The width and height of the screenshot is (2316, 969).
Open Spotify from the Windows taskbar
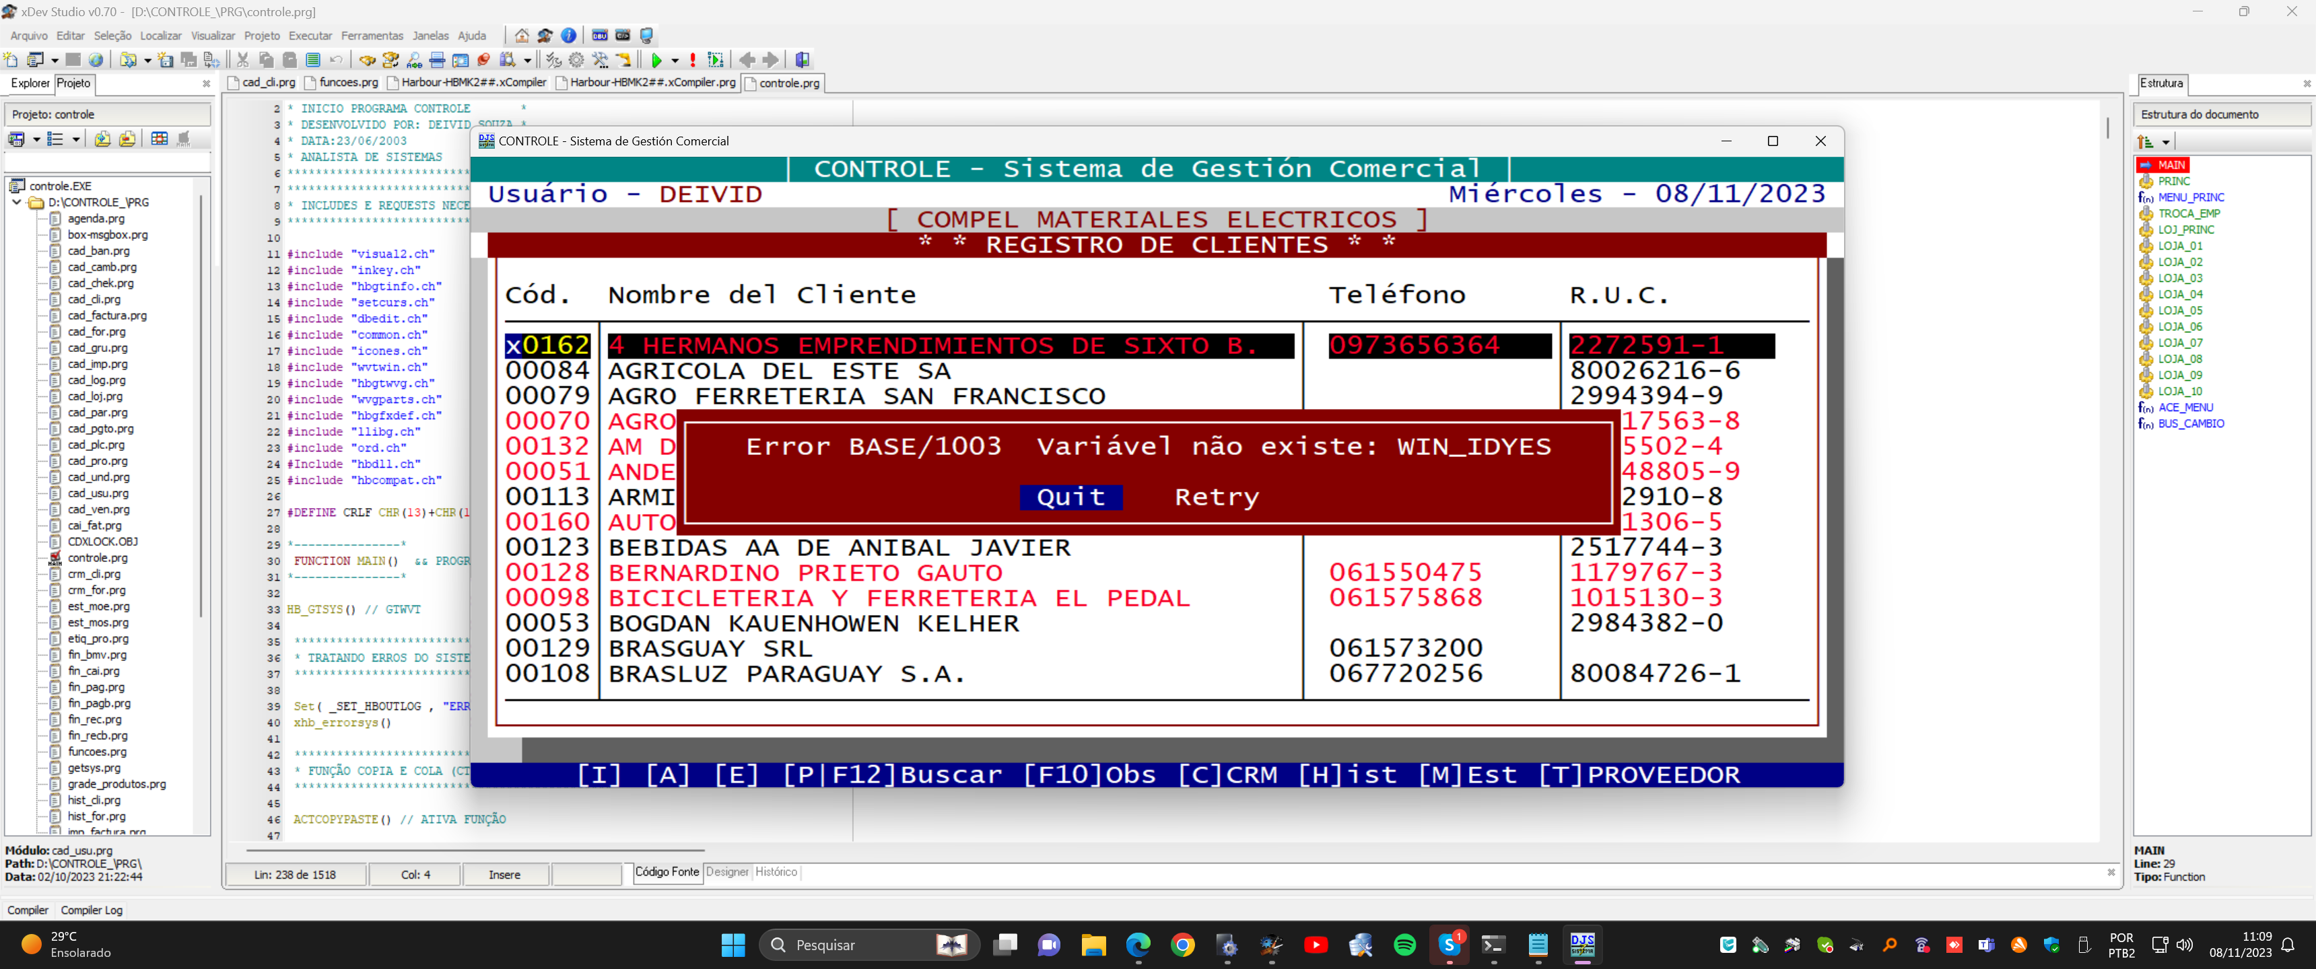(1404, 945)
